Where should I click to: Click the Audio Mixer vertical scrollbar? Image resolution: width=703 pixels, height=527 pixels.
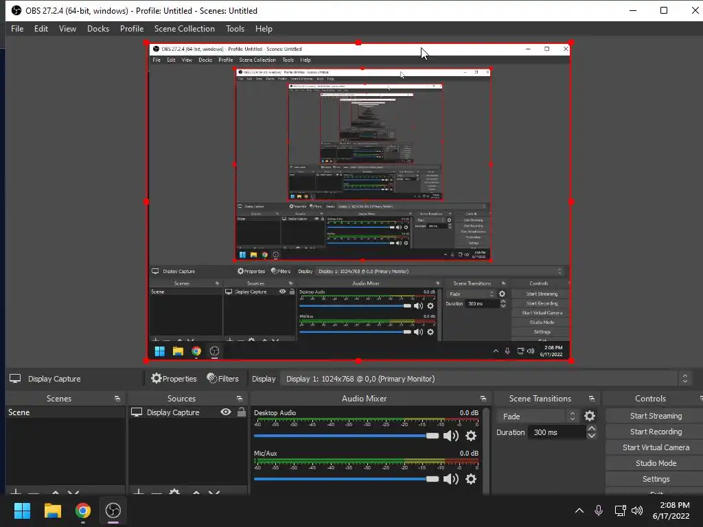click(487, 451)
